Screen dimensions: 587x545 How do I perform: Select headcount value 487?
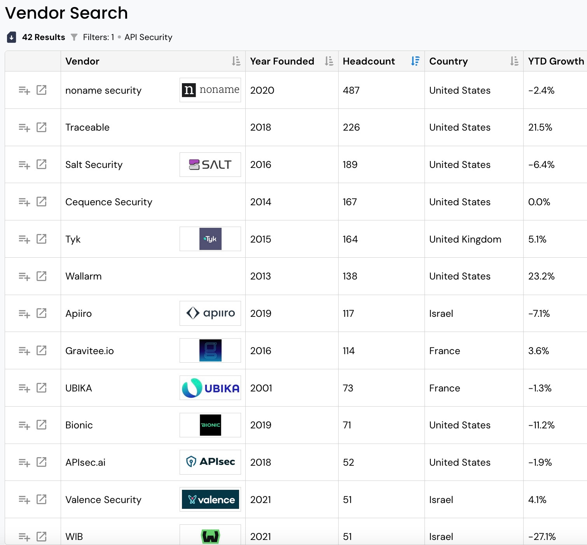click(x=351, y=90)
